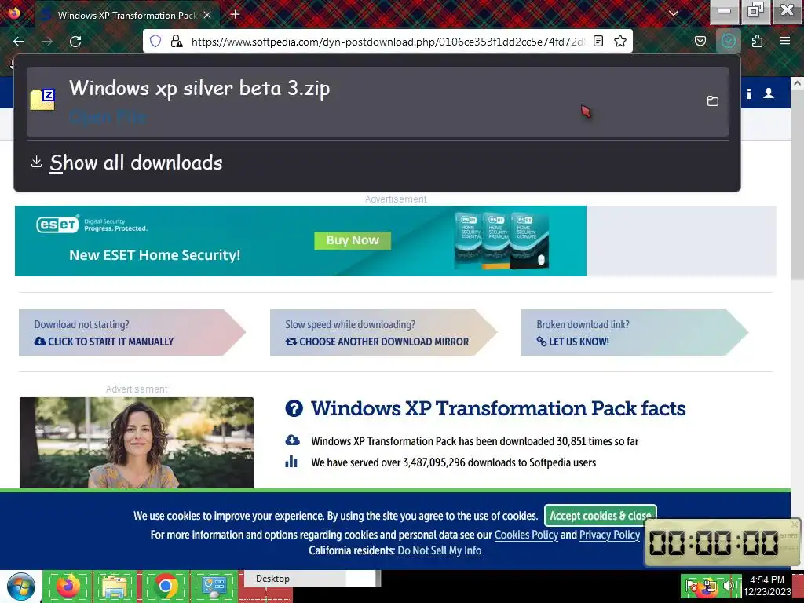Viewport: 804px width, 603px height.
Task: Click the ESET Buy Now button
Action: click(x=353, y=240)
